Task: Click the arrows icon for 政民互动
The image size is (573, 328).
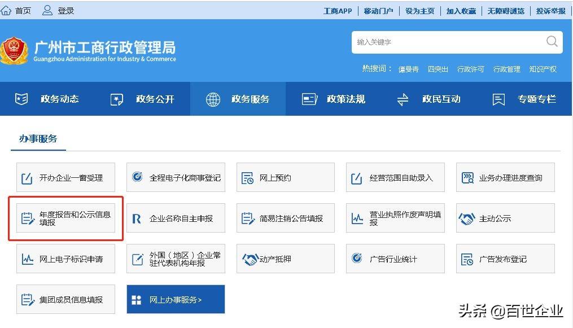Action: 403,99
